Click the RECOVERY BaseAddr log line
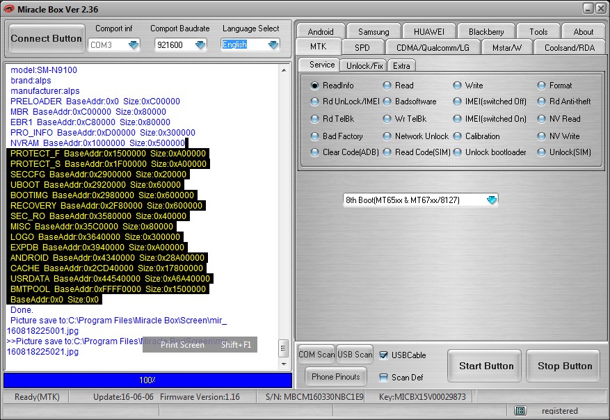The image size is (610, 420). click(106, 205)
